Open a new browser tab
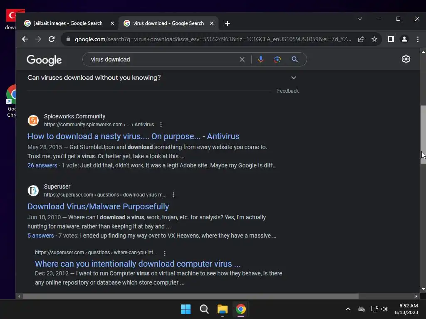The width and height of the screenshot is (426, 319). tap(228, 23)
